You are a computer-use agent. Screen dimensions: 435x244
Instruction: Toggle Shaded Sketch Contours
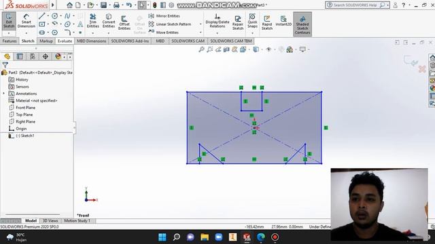[302, 24]
